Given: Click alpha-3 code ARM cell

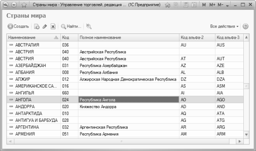Looking at the screenshot, I should coord(229,134).
